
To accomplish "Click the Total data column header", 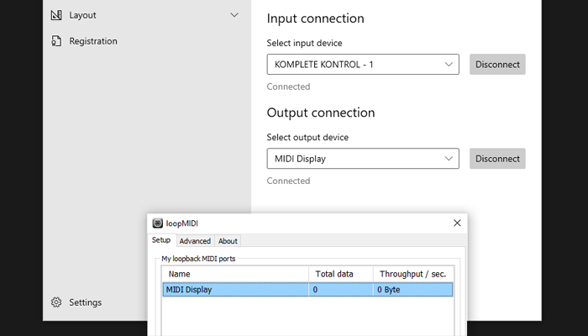I will [341, 274].
